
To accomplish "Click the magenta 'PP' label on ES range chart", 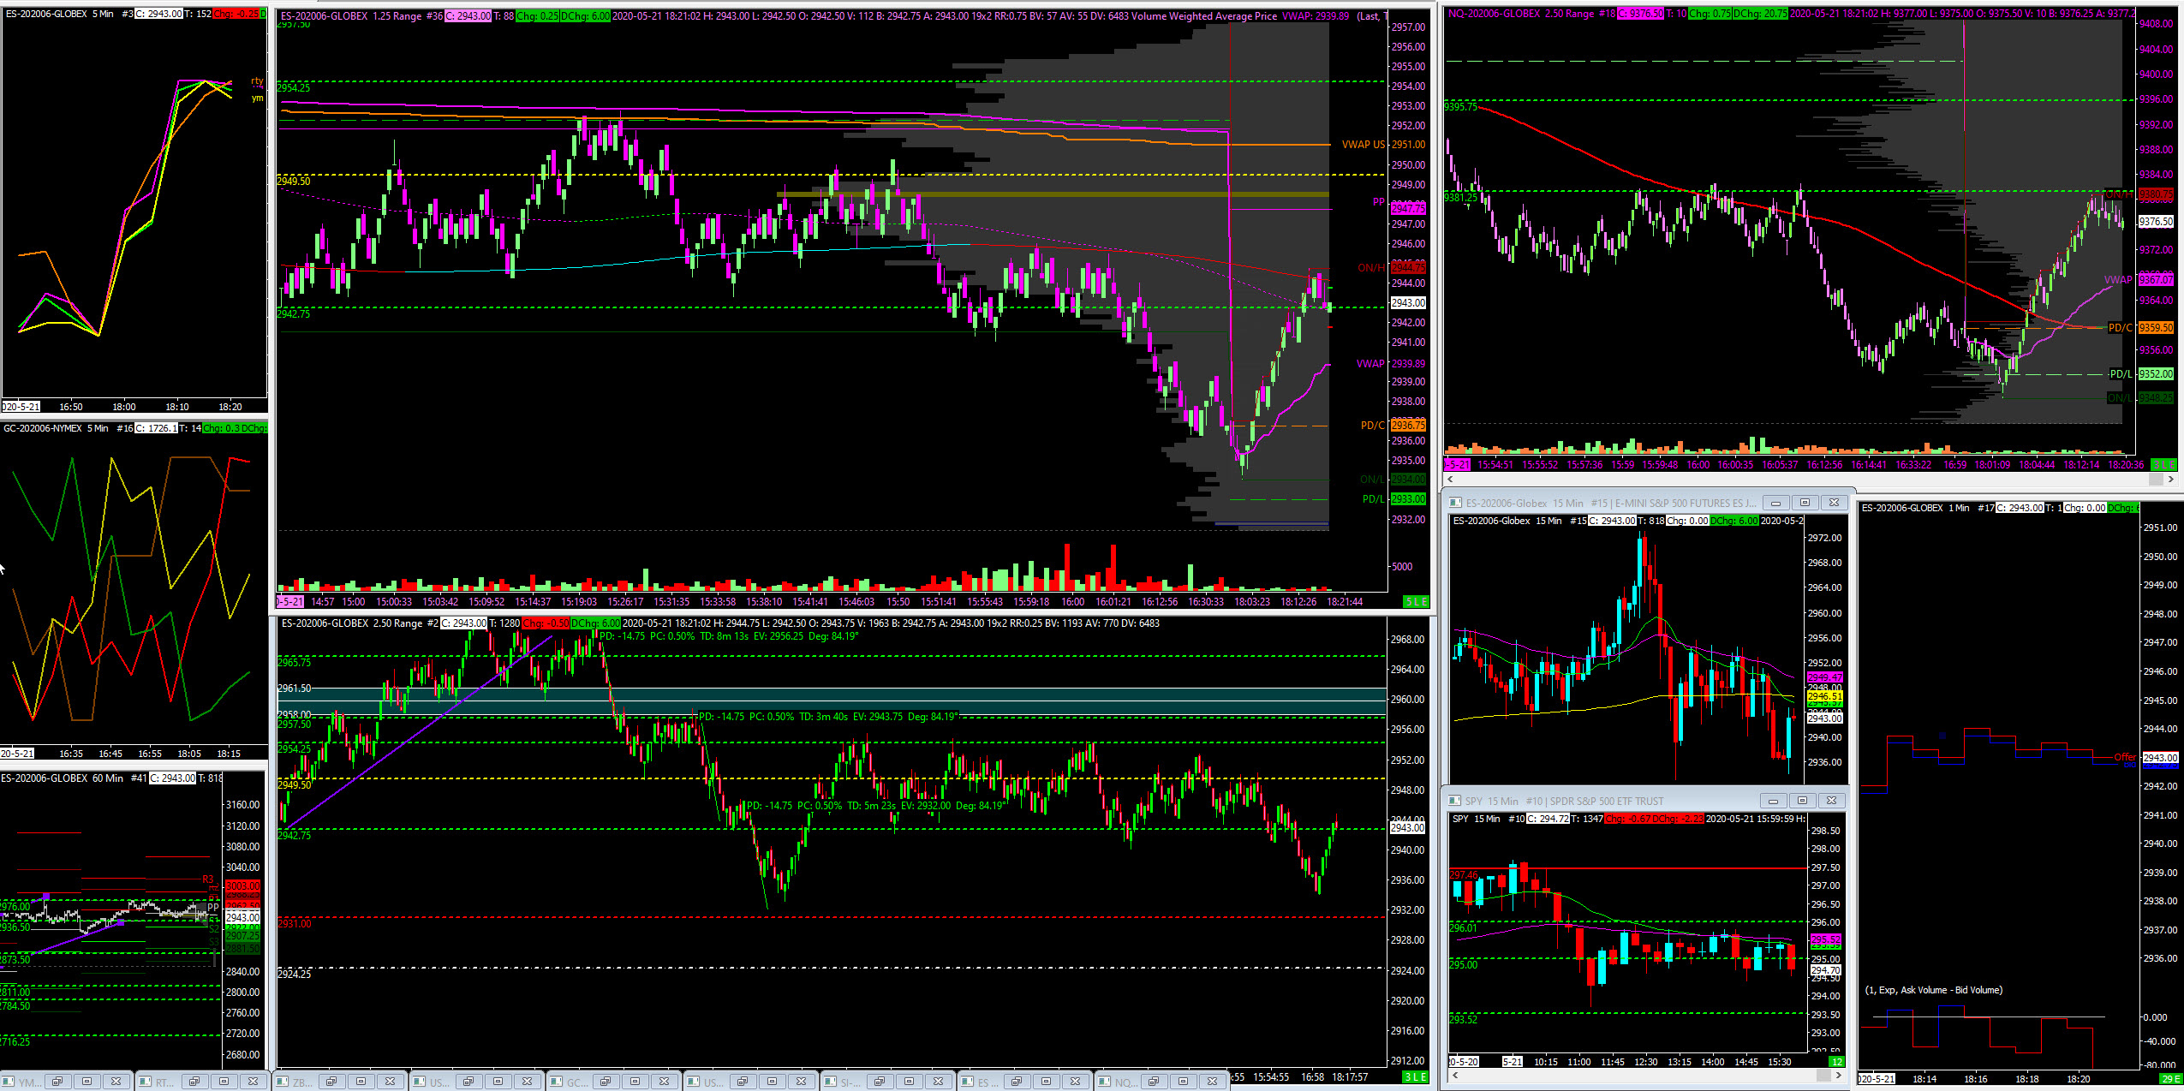I will click(x=1378, y=202).
